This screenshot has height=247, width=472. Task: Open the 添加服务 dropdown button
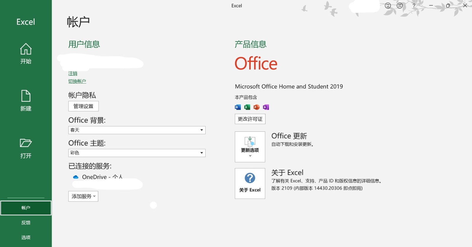click(83, 196)
